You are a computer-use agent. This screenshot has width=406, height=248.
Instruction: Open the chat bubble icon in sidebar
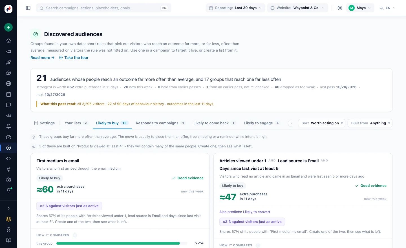(8, 105)
